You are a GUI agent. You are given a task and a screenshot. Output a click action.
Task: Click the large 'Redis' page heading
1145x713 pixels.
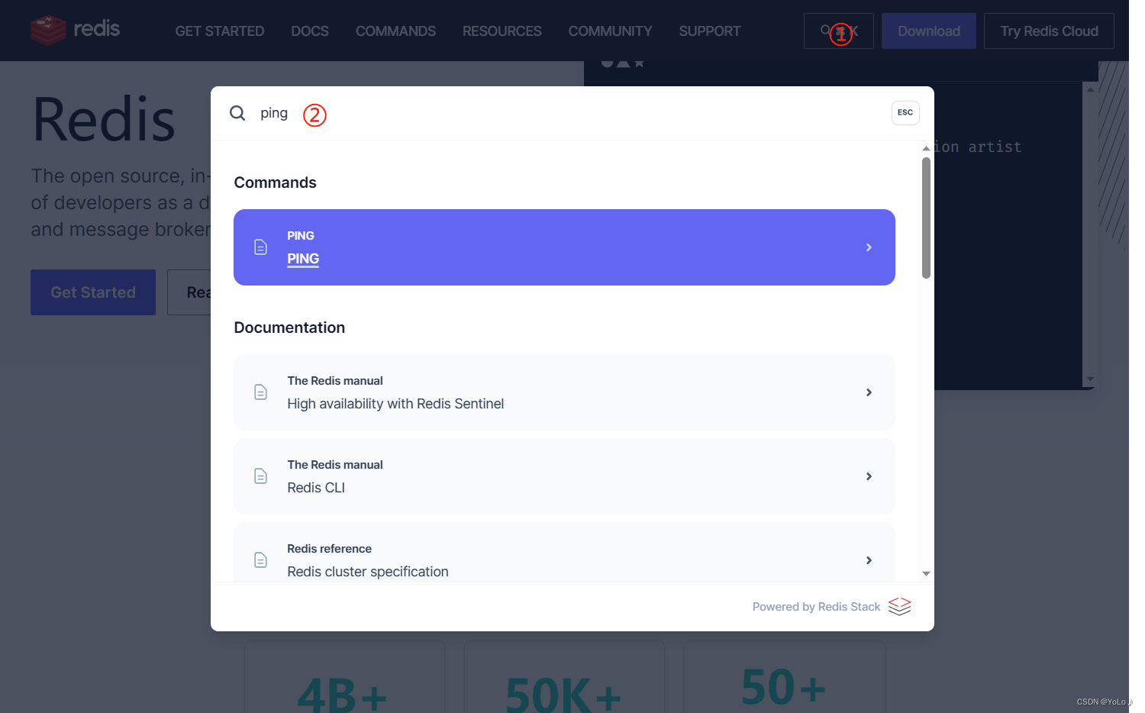pyautogui.click(x=104, y=119)
